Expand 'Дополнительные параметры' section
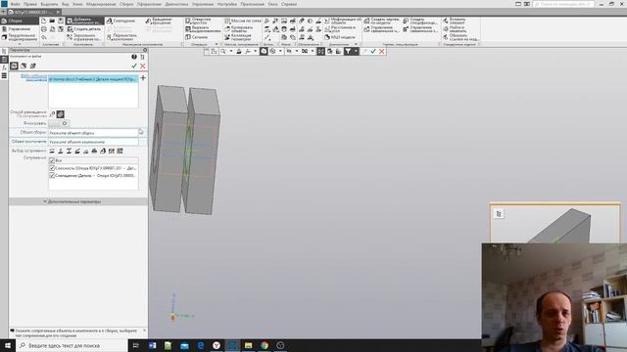The width and height of the screenshot is (627, 352). (x=78, y=201)
